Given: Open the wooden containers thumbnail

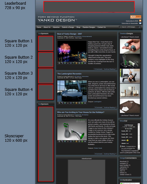Looking at the screenshot, I should click(x=130, y=91).
